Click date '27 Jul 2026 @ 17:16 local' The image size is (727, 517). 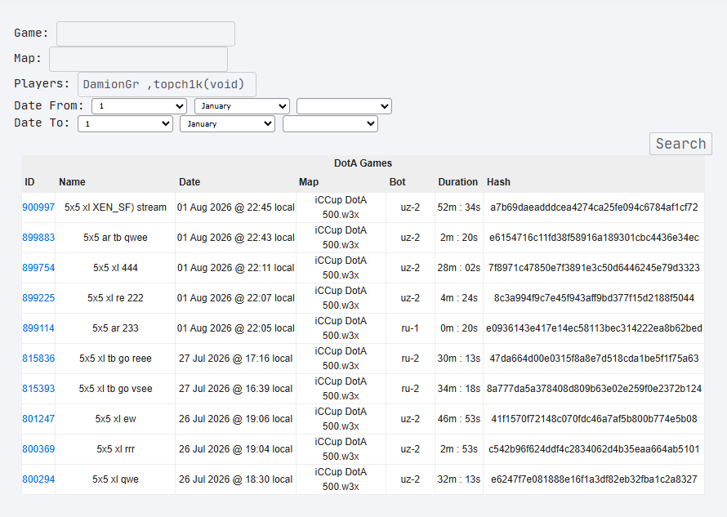pyautogui.click(x=235, y=359)
